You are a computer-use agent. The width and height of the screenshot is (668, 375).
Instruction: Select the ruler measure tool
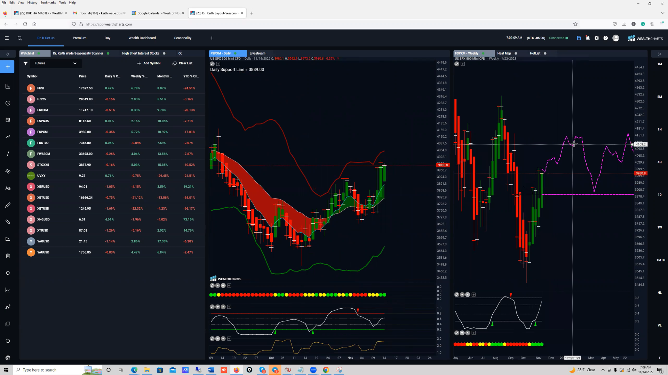[x=8, y=222]
